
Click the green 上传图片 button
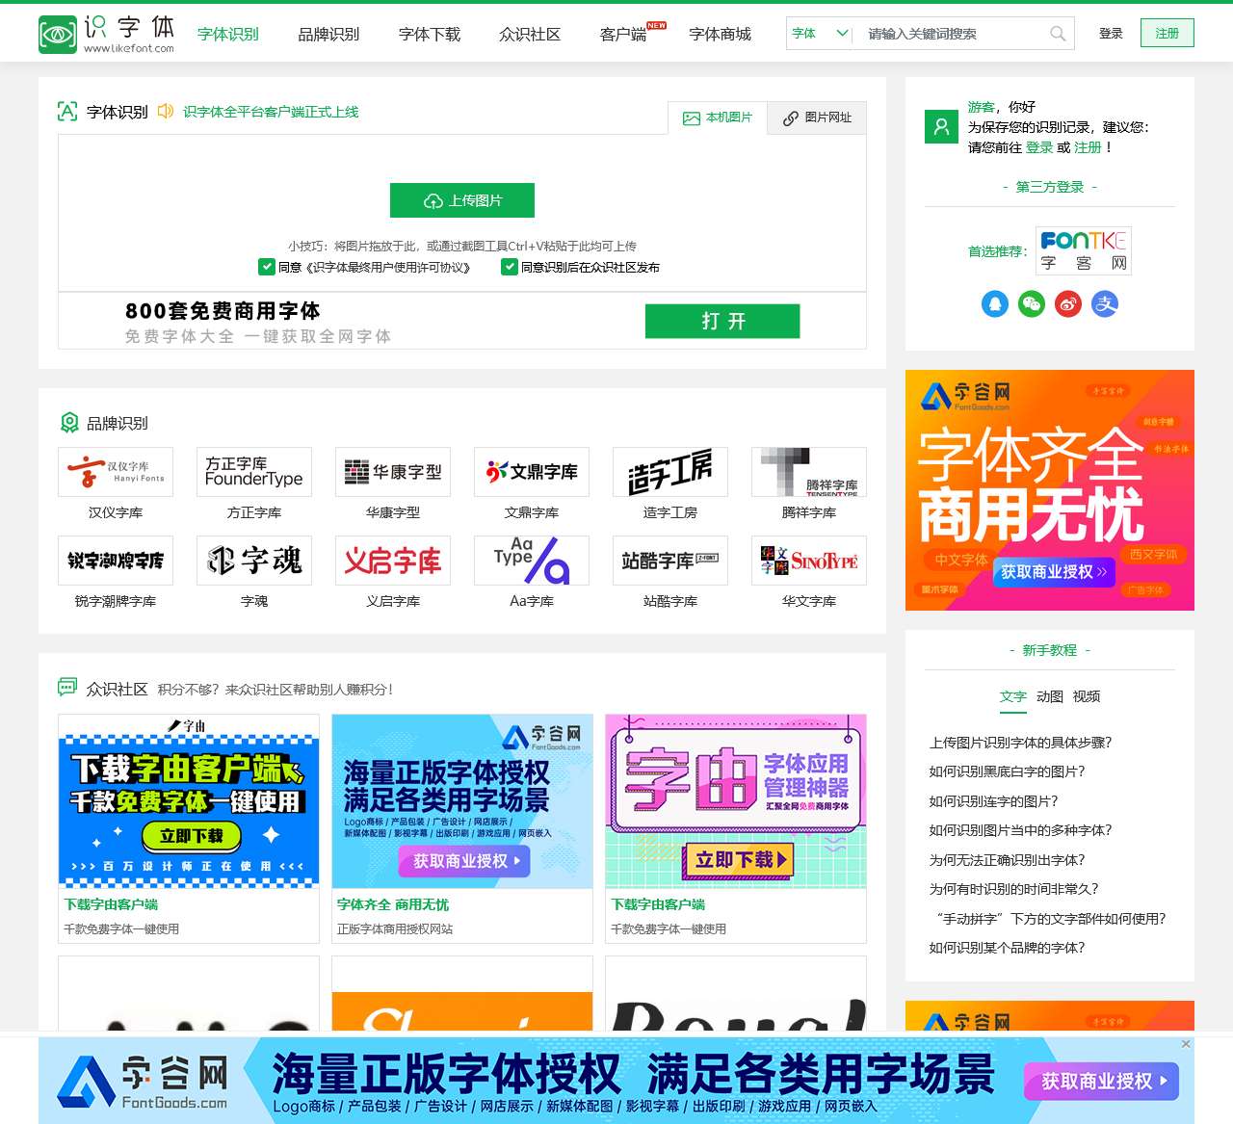click(462, 200)
